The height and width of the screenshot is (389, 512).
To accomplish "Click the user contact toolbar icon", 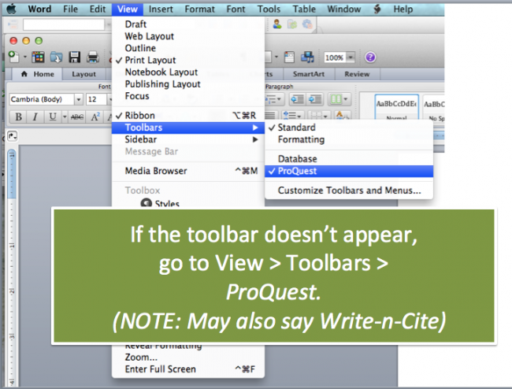I will click(277, 24).
